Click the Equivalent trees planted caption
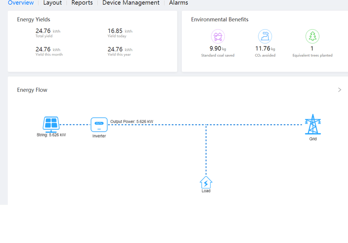Screen dimensions: 348x243 pos(312,56)
